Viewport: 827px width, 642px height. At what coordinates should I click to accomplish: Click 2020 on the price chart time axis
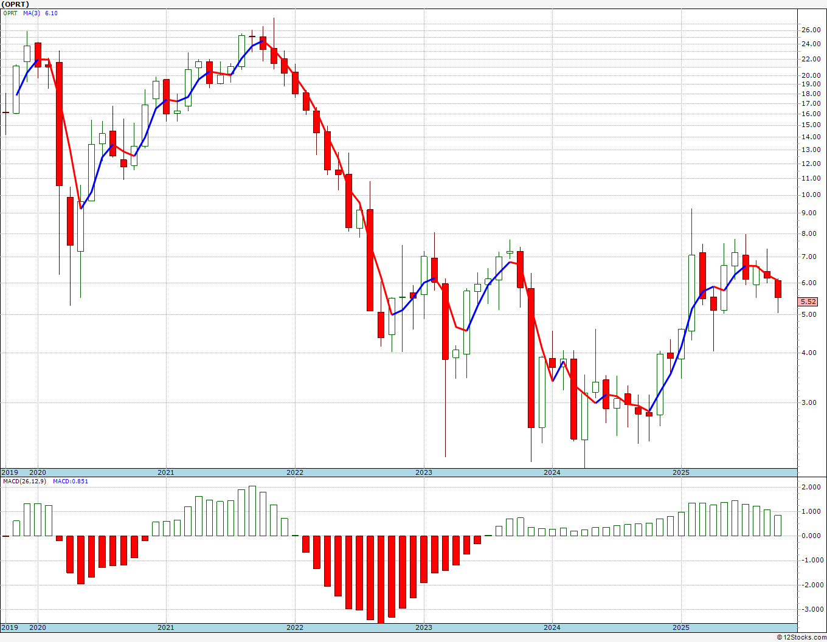coord(38,472)
